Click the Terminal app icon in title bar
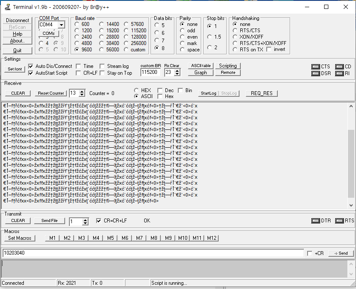 [7, 7]
